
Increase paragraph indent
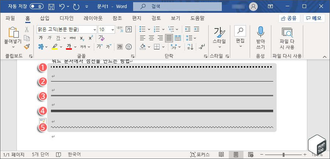tap(197, 29)
